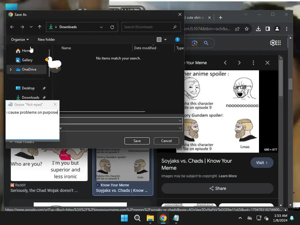Open the Reddit Chad Wojak result
This screenshot has width=300, height=225.
click(x=44, y=190)
